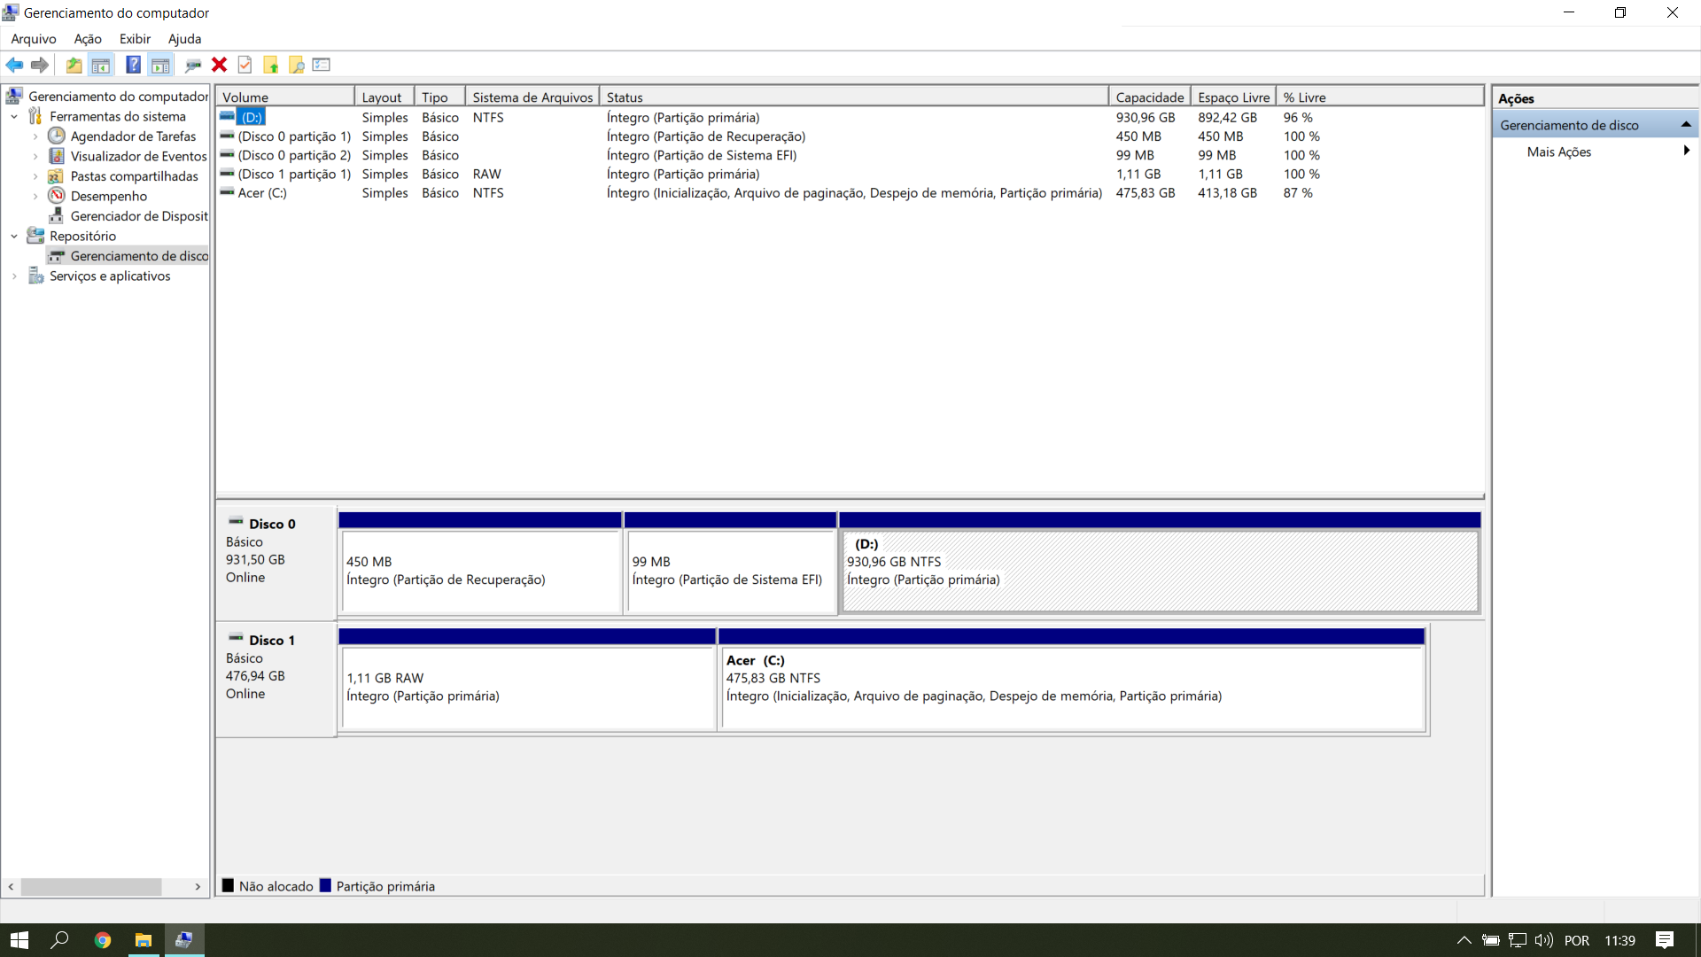Click the Properties checkmark page icon
The width and height of the screenshot is (1701, 957).
245,65
